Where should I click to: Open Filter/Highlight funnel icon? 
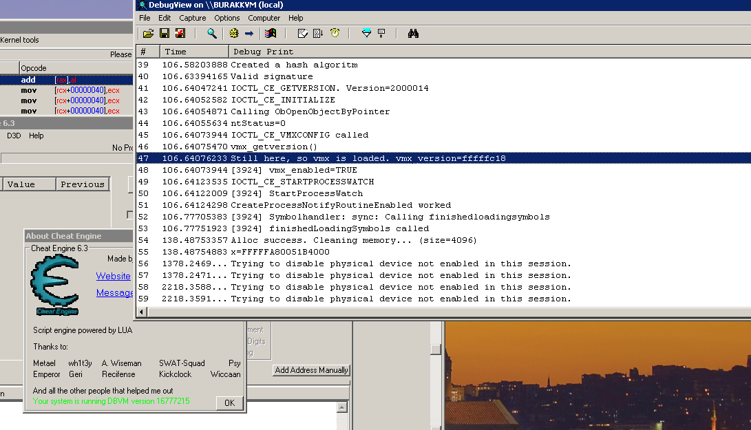pos(366,33)
